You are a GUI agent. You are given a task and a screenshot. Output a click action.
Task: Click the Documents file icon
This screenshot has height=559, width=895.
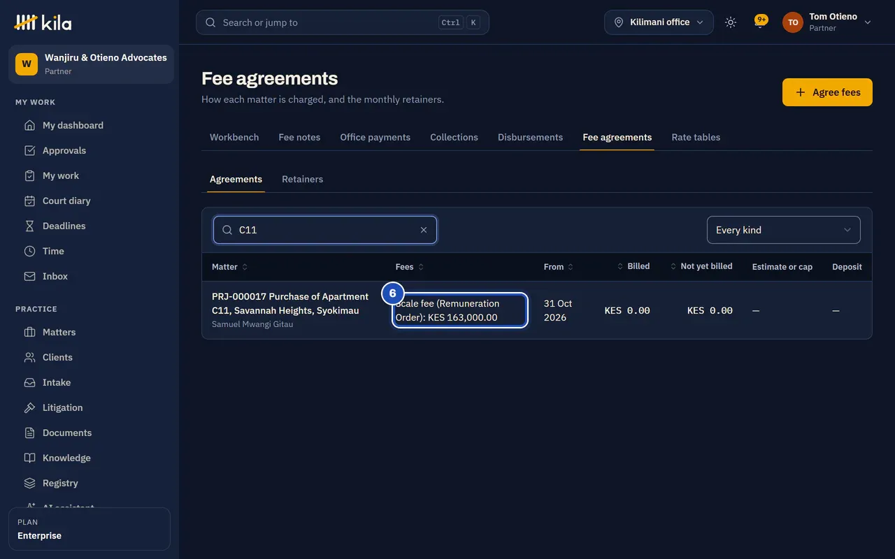(29, 433)
